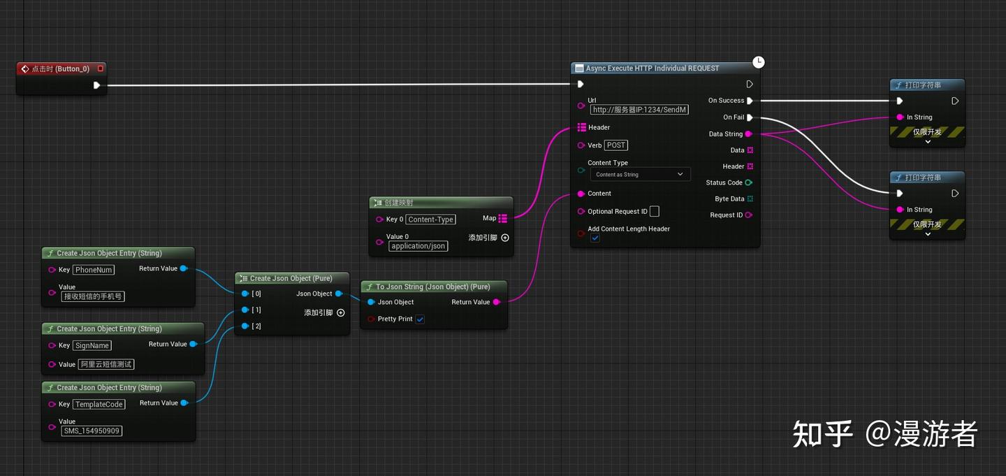Click the Data array output pin
The width and height of the screenshot is (1006, 476).
tap(750, 150)
